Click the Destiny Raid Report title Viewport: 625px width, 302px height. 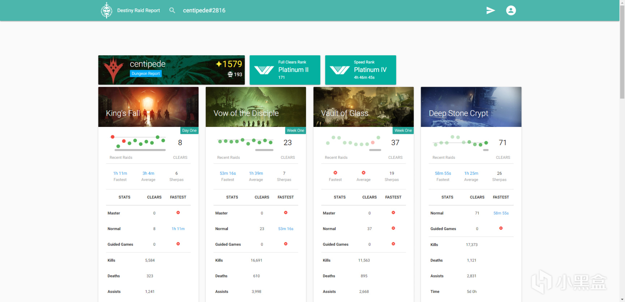pyautogui.click(x=139, y=10)
